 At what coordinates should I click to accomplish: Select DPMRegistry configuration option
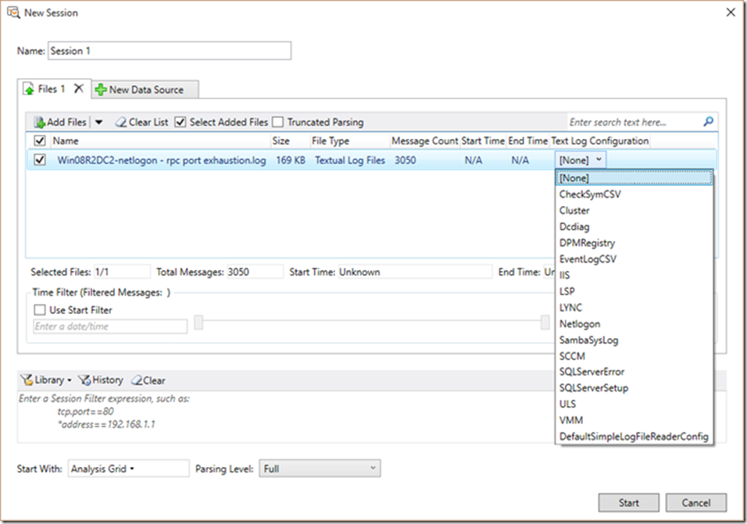[634, 243]
